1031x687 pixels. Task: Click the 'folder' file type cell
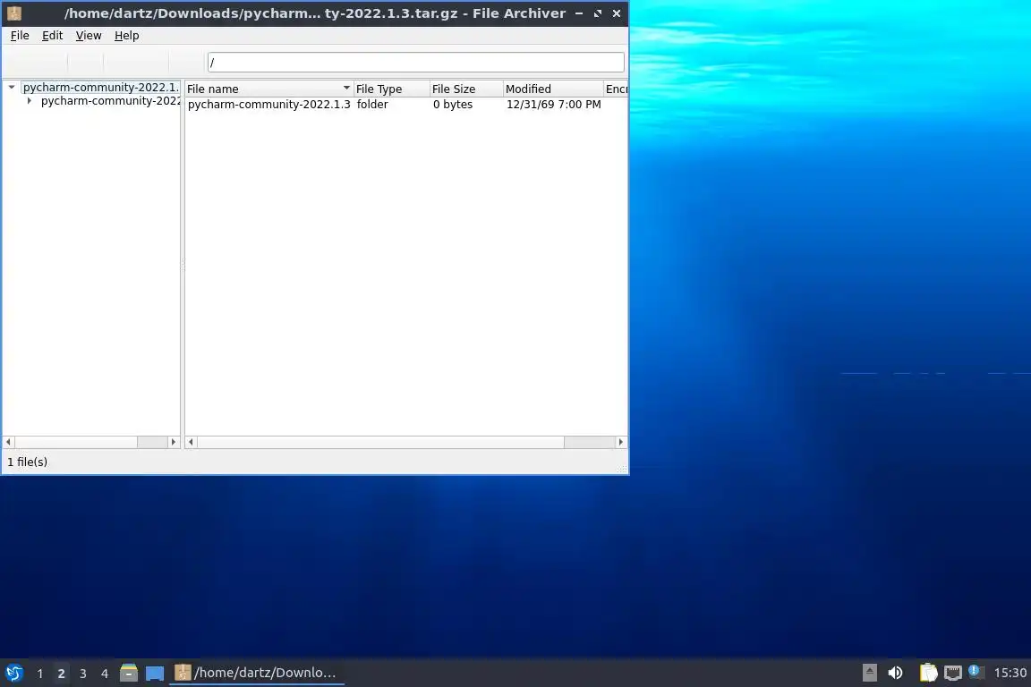[372, 105]
